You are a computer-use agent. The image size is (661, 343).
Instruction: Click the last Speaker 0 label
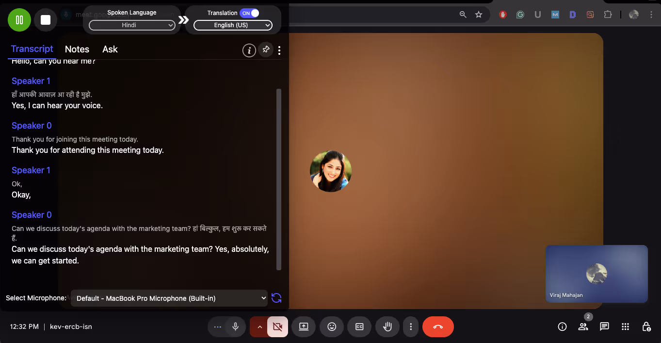(32, 215)
